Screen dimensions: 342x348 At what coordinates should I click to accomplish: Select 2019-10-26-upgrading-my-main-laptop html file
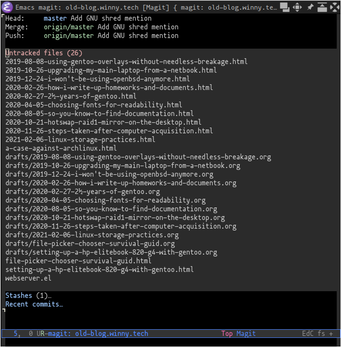[111, 70]
